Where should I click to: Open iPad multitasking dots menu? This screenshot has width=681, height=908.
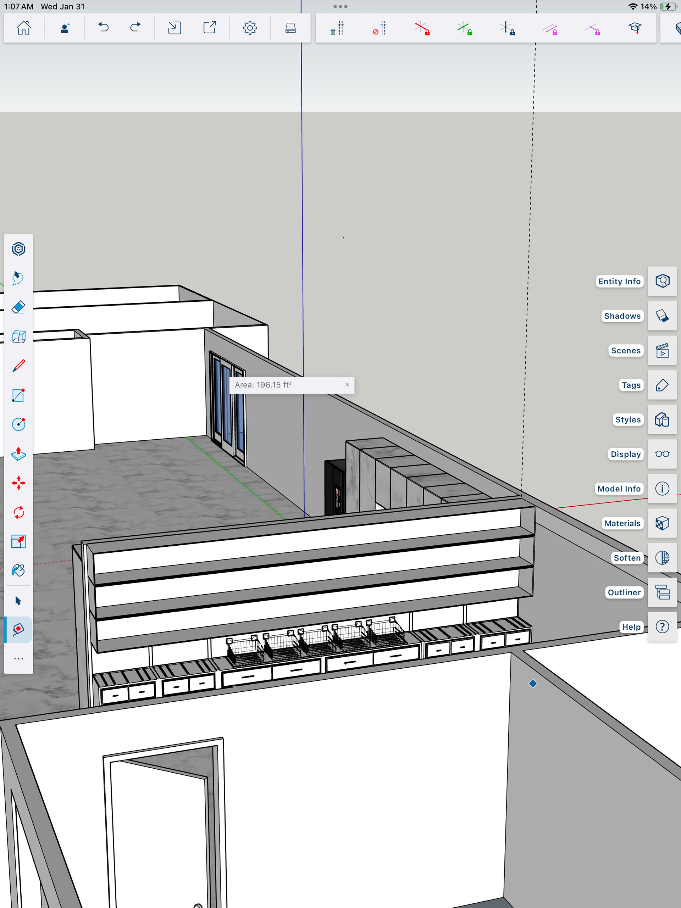tap(340, 7)
